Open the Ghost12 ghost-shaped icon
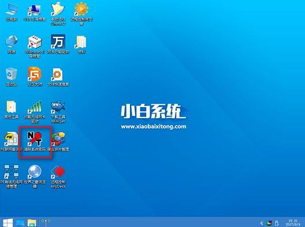The width and height of the screenshot is (305, 227). pyautogui.click(x=58, y=14)
